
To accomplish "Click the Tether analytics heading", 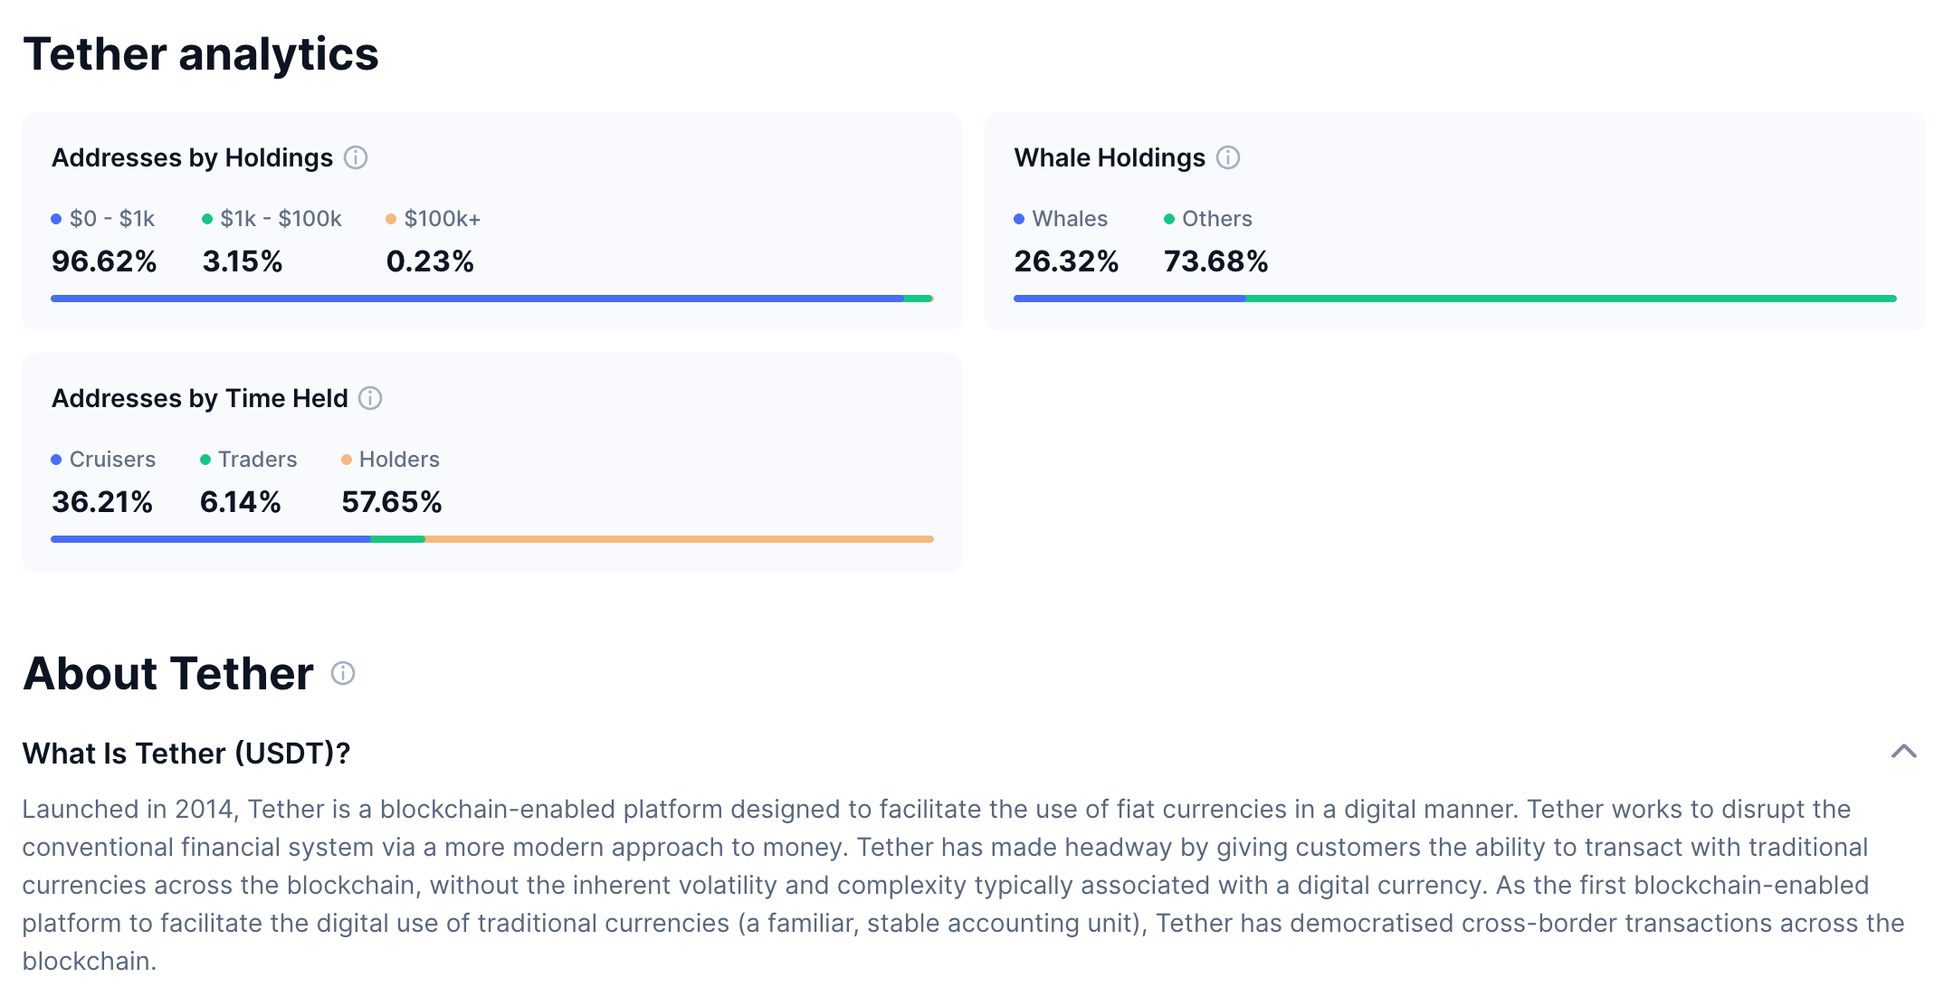I will pos(201,54).
